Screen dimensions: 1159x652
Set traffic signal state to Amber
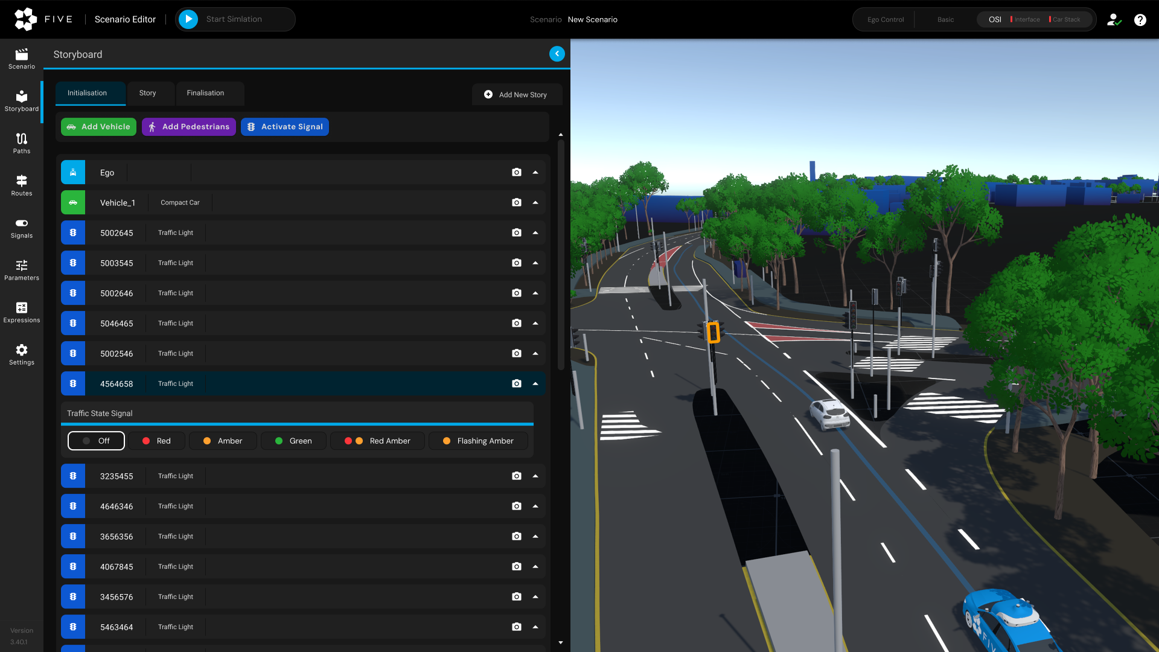tap(223, 441)
